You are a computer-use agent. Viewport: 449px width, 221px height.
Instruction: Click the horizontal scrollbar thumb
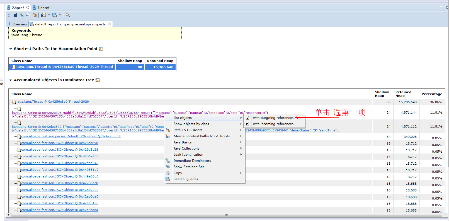227,215
